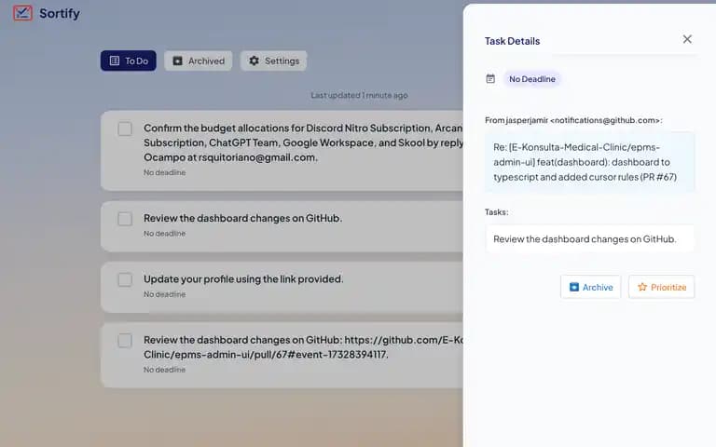The width and height of the screenshot is (716, 447).
Task: Prioritize this task with the Prioritize button
Action: pos(661,287)
